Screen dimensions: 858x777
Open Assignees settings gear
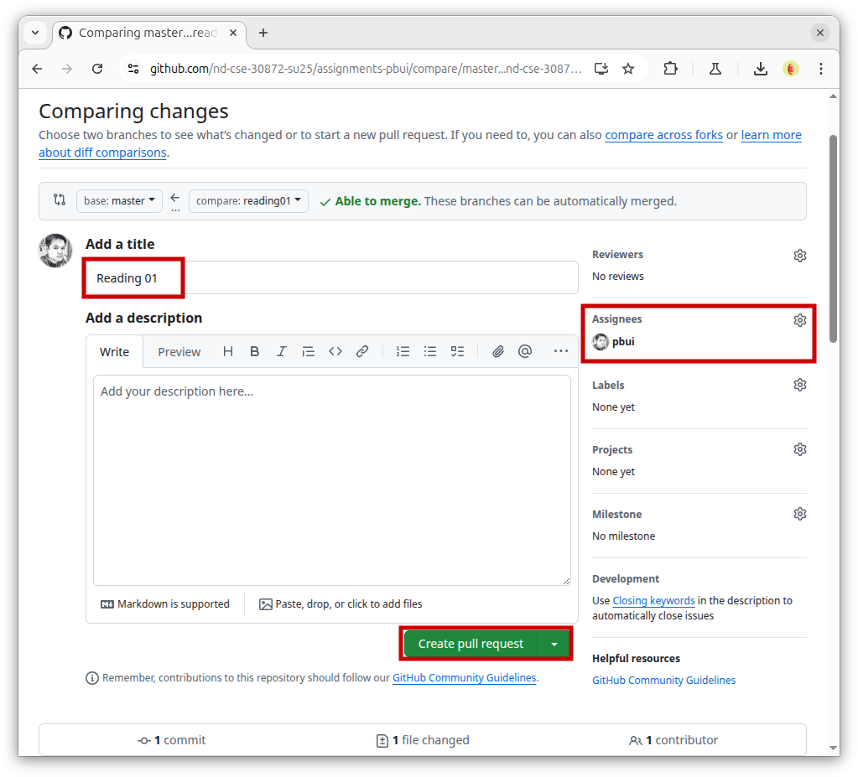click(x=800, y=320)
